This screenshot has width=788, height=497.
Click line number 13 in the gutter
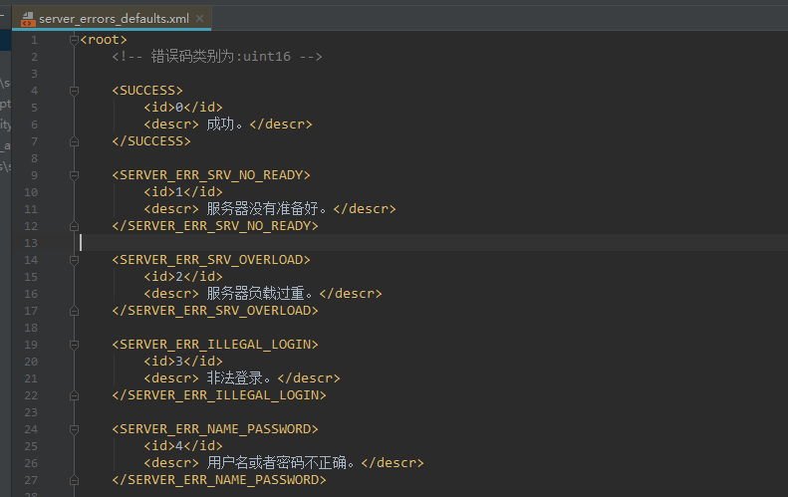(34, 243)
